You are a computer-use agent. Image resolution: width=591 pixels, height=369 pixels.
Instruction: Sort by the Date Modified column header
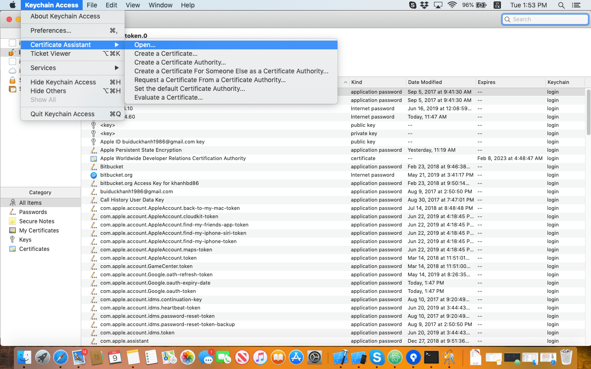point(440,82)
